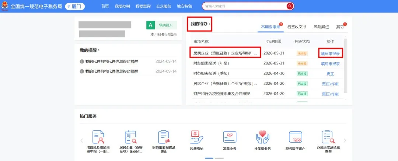Click 已申报 tag on 财务报表报送（季报） row

[302, 74]
